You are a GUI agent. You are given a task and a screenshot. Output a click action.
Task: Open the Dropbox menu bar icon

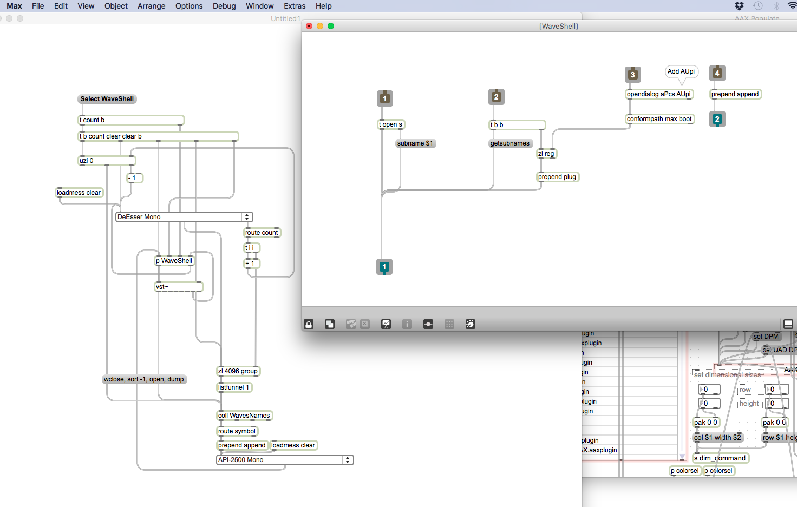click(x=740, y=6)
